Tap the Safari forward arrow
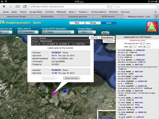The image size is (159, 119). pos(10,6)
